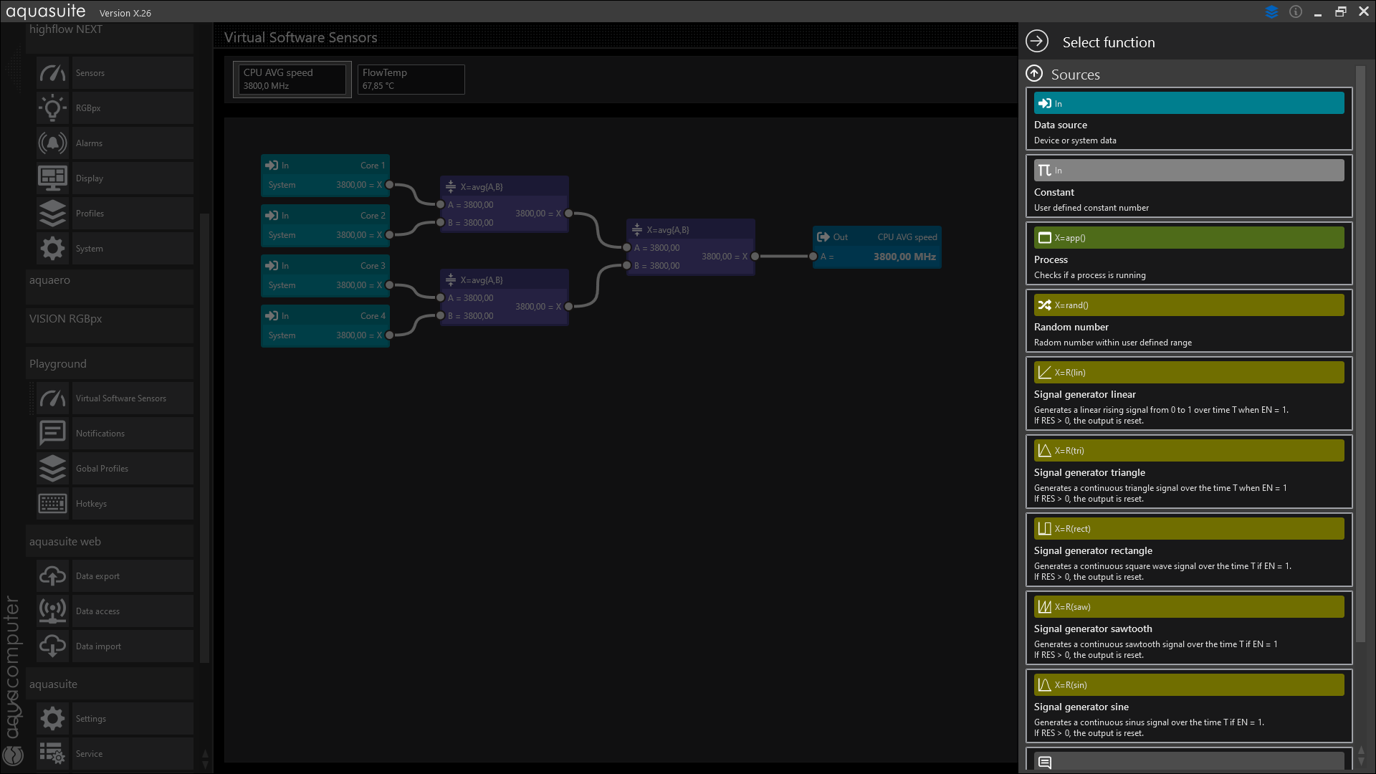The height and width of the screenshot is (774, 1376).
Task: Expand the VISION RGBpx device section
Action: click(x=110, y=325)
